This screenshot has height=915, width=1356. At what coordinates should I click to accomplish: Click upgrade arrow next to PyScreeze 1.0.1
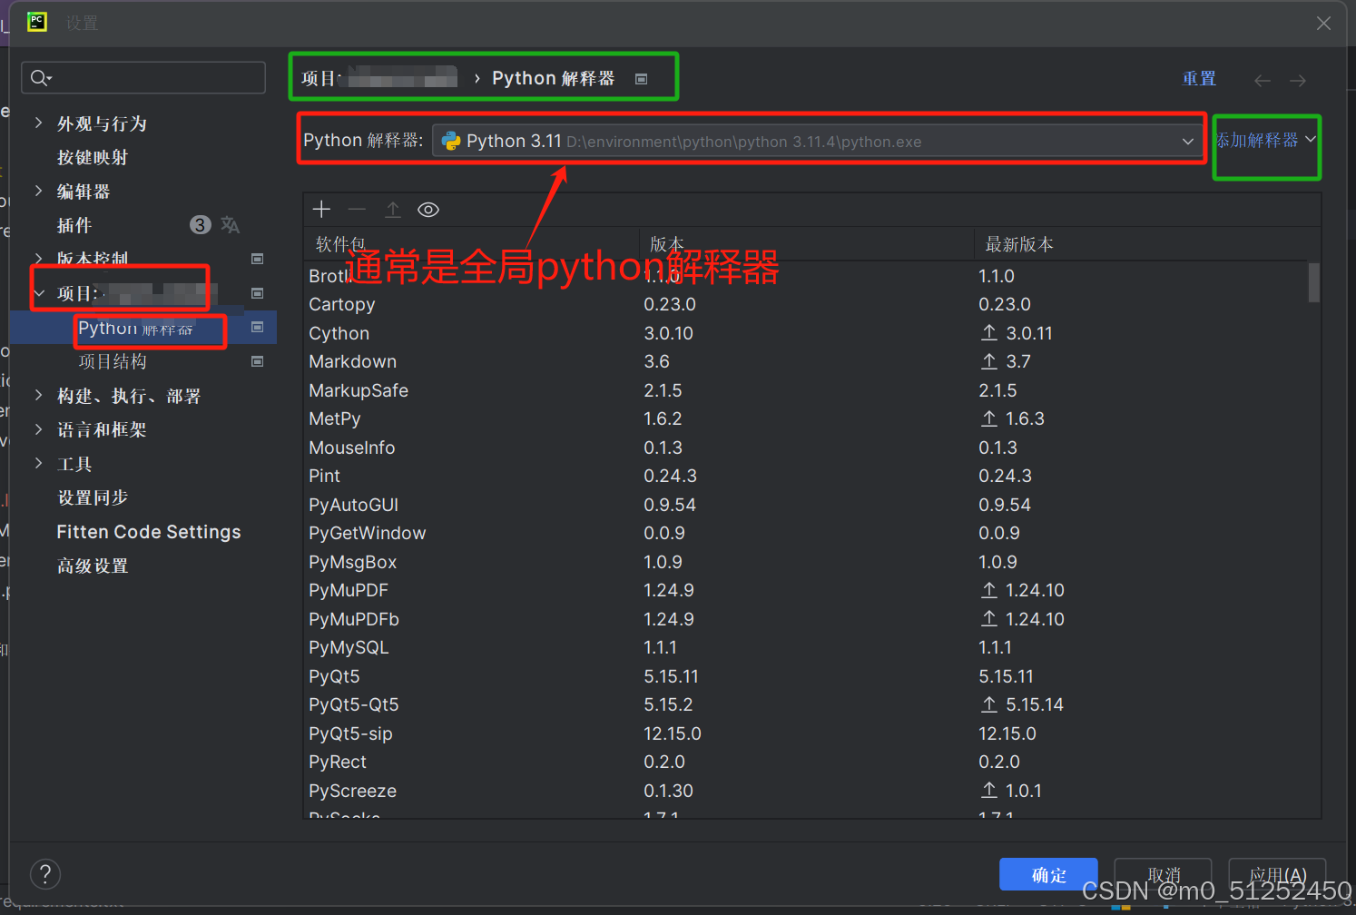point(989,791)
